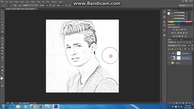Open the File menu
194x109 pixels.
[7, 2]
